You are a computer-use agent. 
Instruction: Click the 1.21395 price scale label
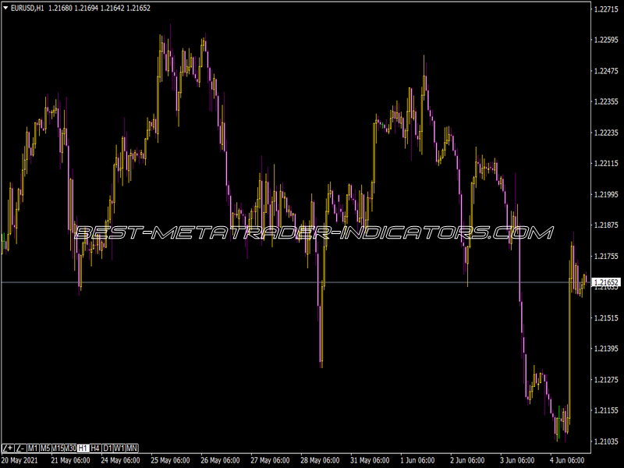pos(606,348)
